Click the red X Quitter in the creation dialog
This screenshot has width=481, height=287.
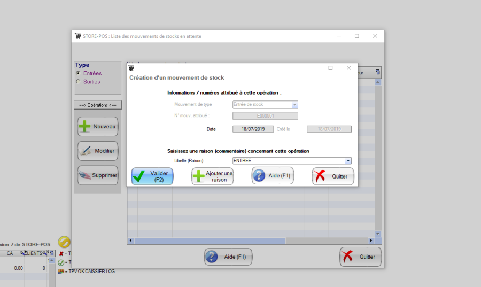click(x=333, y=176)
